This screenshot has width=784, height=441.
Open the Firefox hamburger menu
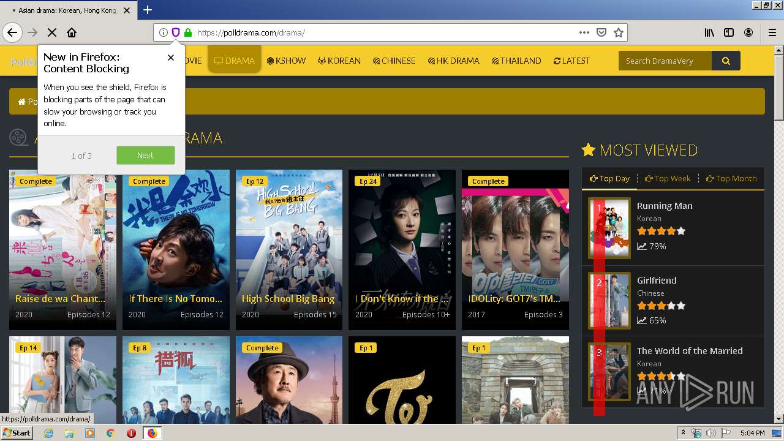point(772,32)
